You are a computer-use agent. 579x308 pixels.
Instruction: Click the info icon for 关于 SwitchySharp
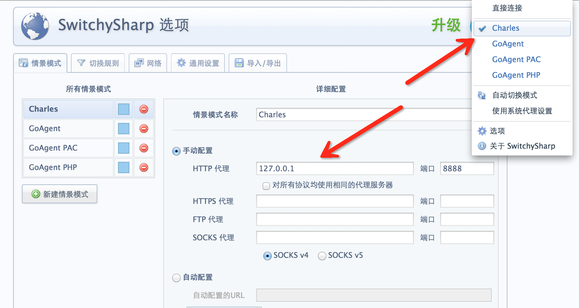(x=482, y=146)
